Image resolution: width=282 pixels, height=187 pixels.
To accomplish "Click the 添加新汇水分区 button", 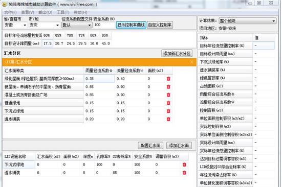I will coord(177,53).
